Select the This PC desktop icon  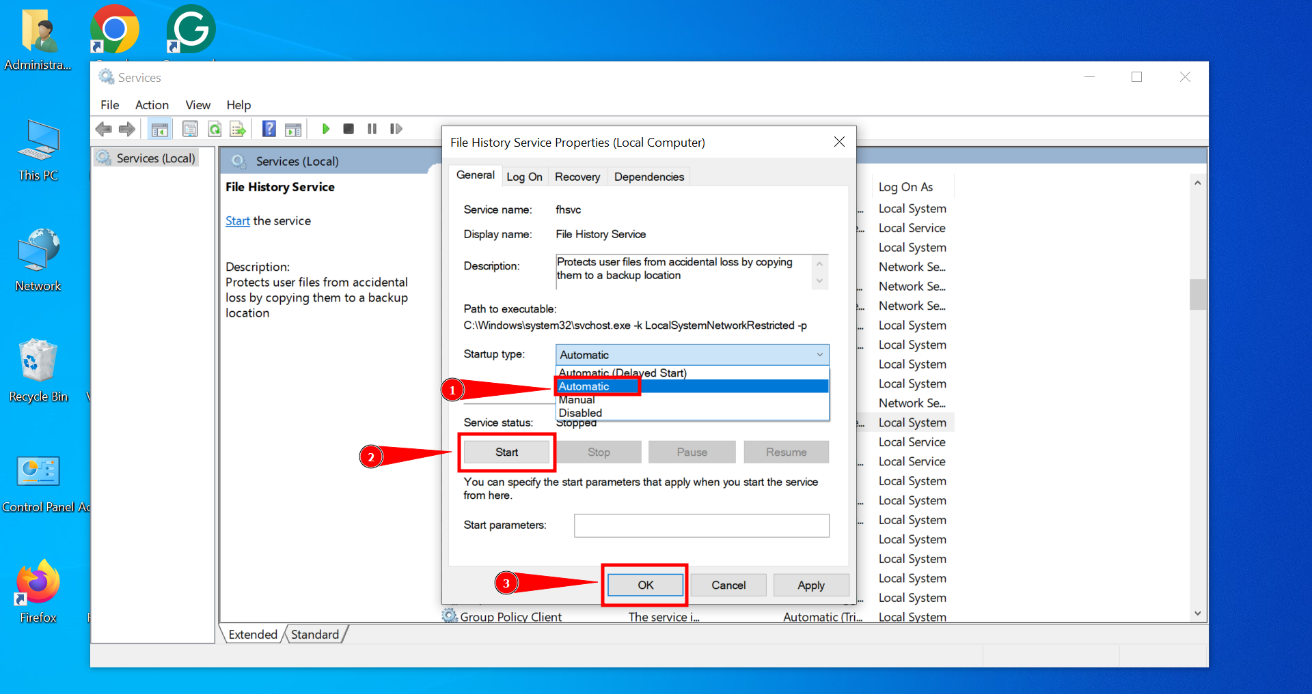coord(38,150)
